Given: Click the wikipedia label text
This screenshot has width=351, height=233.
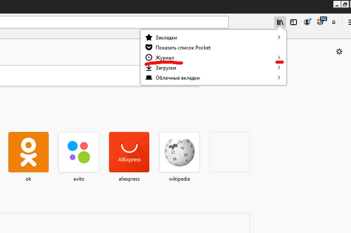Looking at the screenshot, I should (179, 179).
